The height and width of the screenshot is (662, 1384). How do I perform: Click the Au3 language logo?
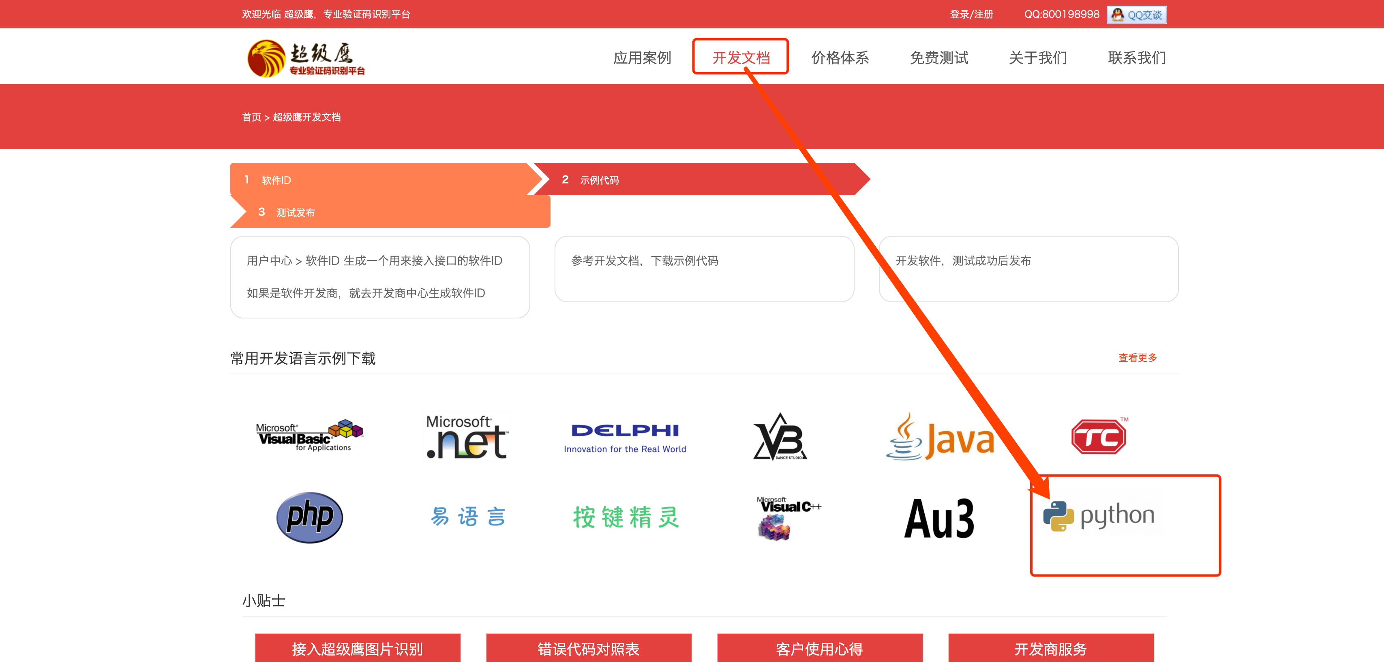point(939,518)
